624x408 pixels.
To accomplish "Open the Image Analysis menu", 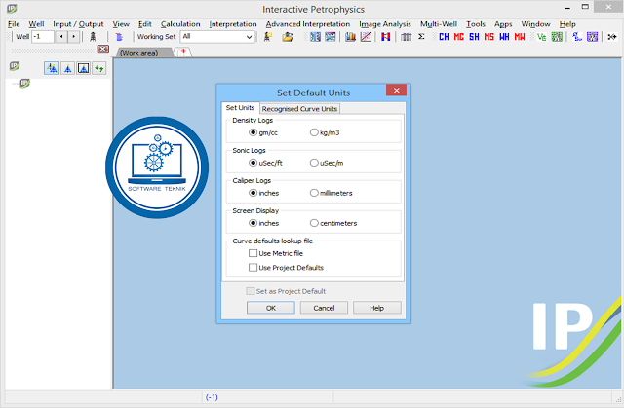I will coord(385,24).
